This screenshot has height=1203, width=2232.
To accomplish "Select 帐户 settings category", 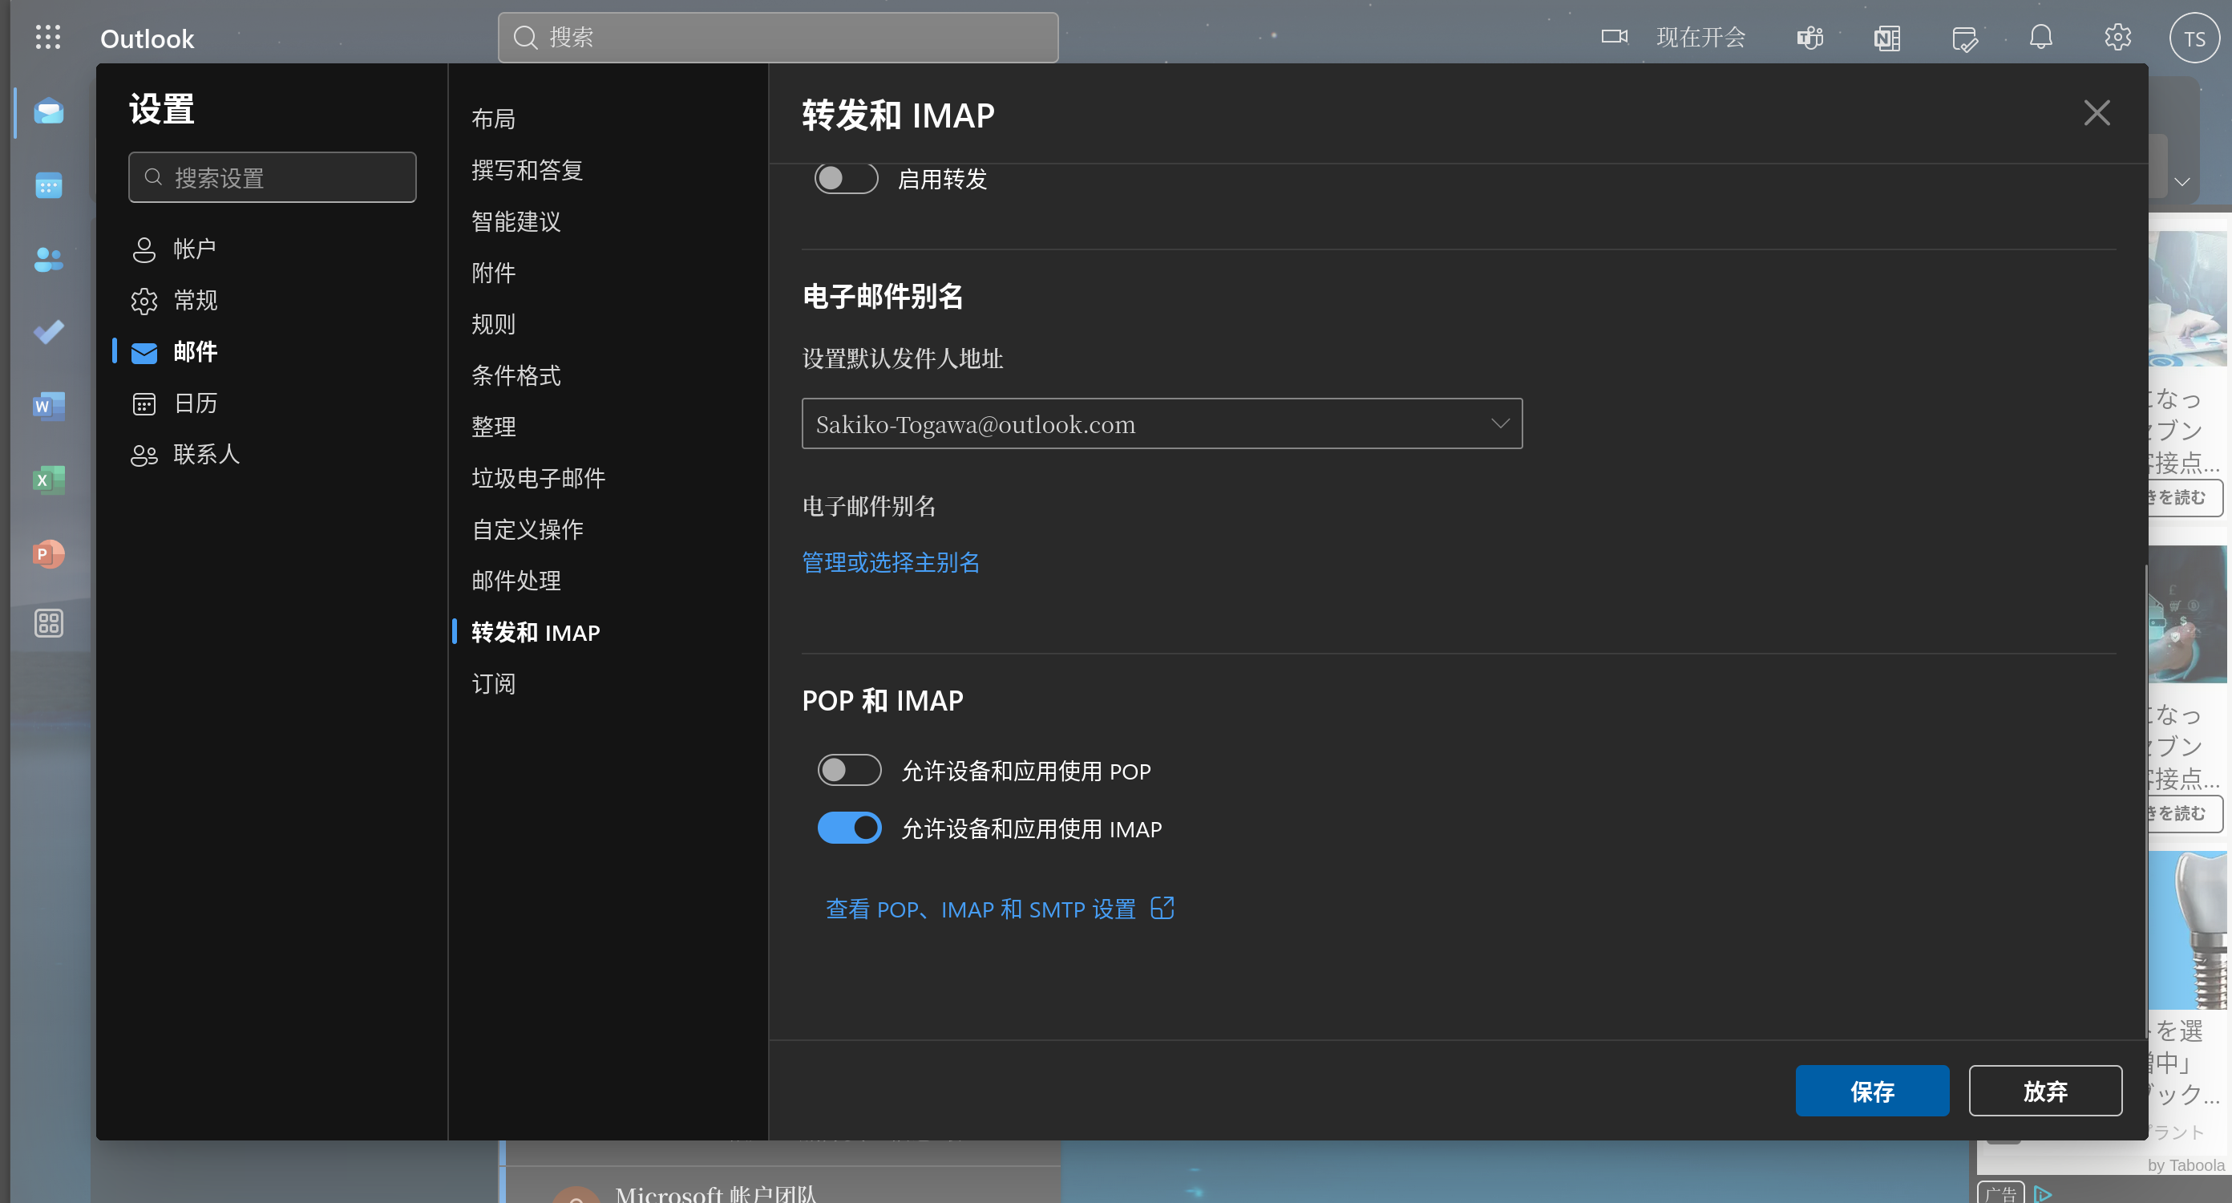I will point(273,249).
